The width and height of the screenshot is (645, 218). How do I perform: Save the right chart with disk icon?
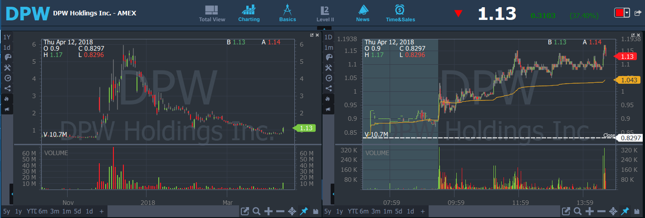(636, 211)
